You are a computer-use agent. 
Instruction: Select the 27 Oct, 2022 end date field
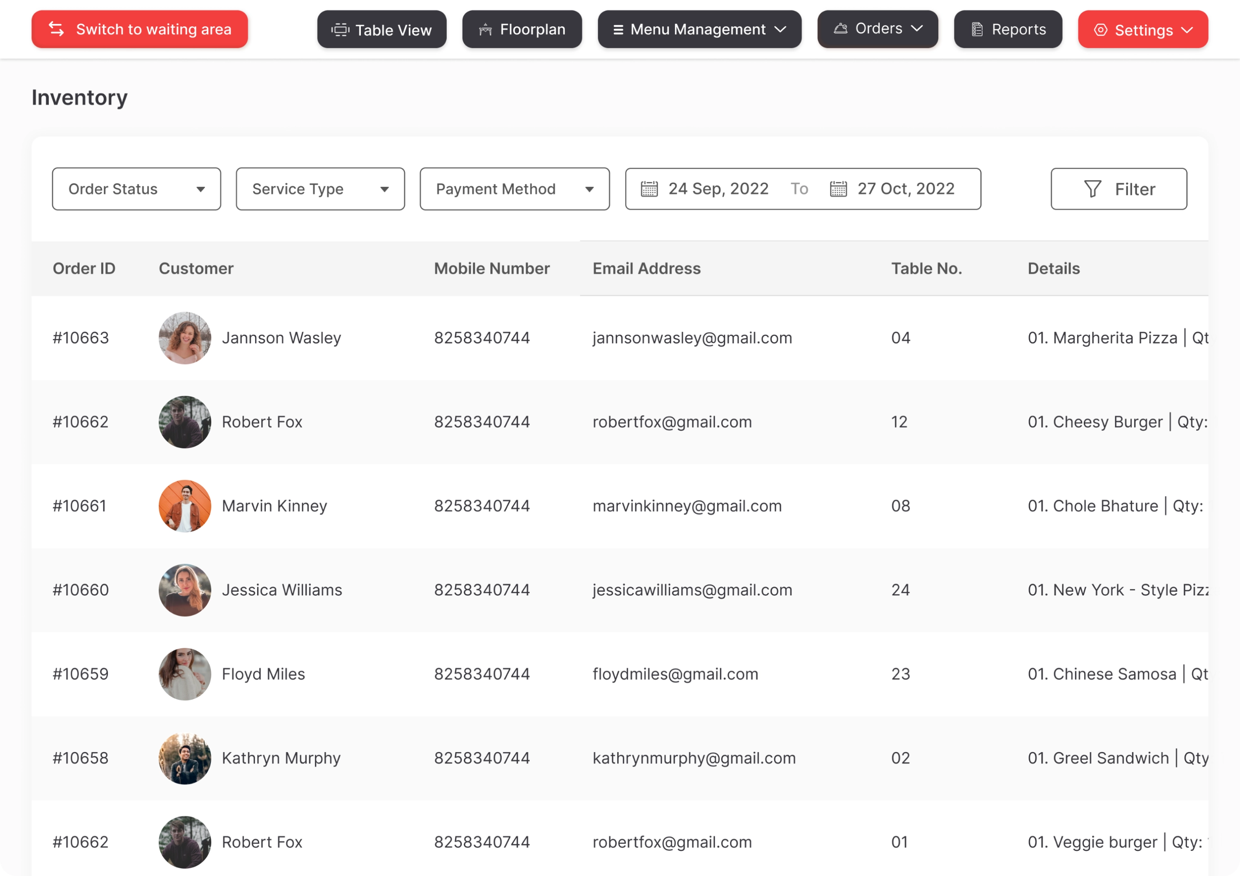click(906, 189)
